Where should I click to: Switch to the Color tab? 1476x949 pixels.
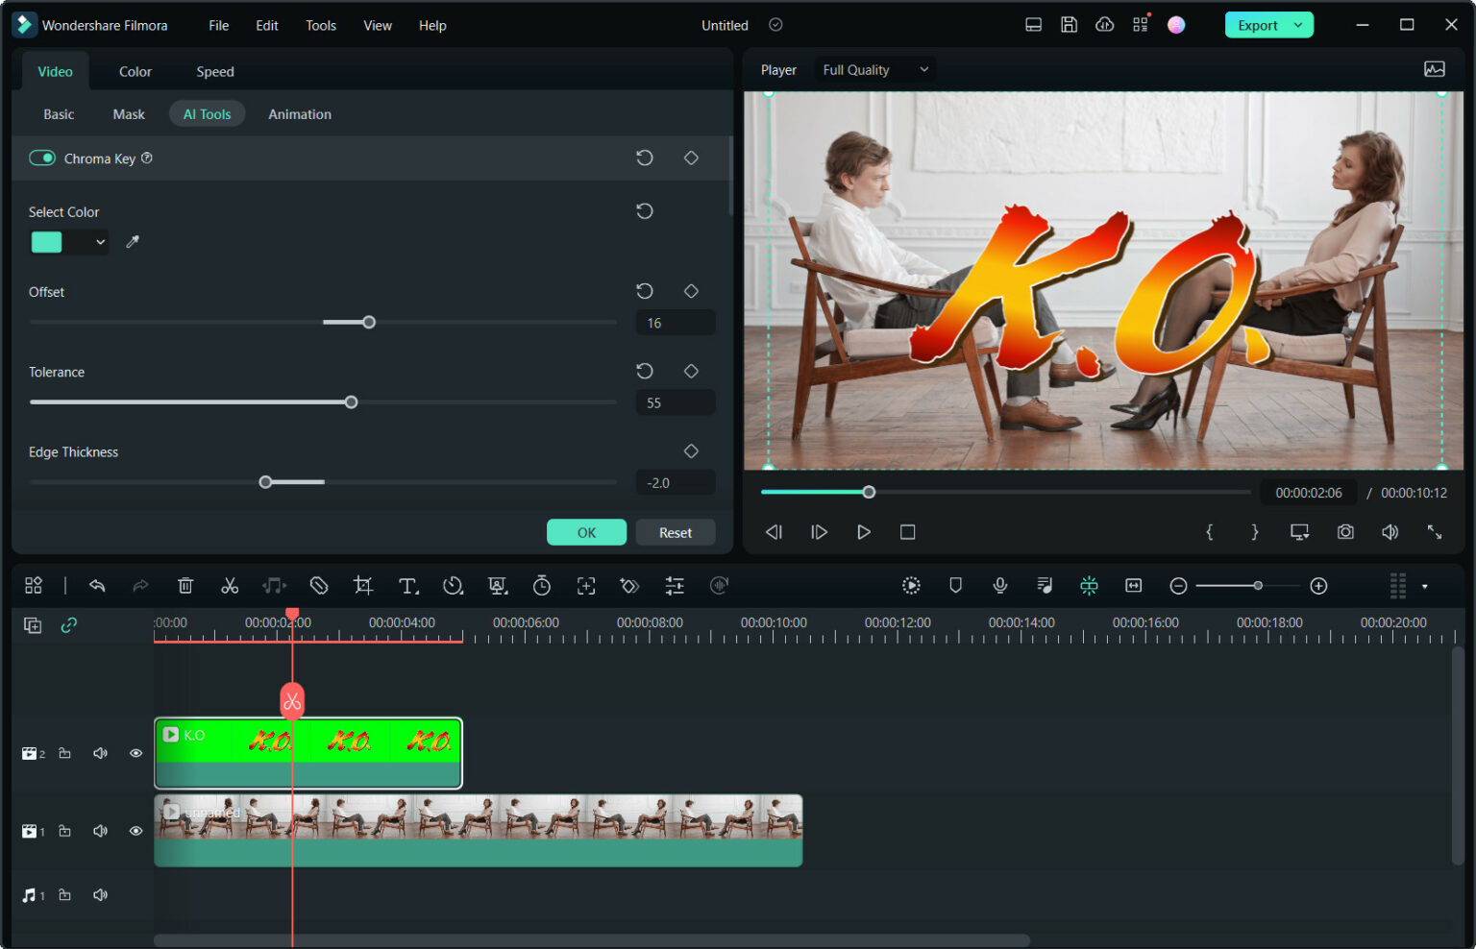click(135, 71)
